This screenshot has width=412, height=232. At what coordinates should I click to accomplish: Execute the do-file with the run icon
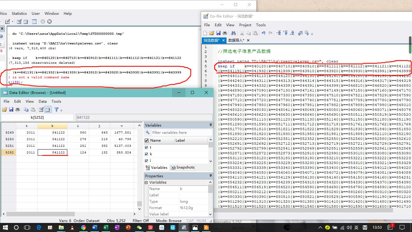coord(307,33)
